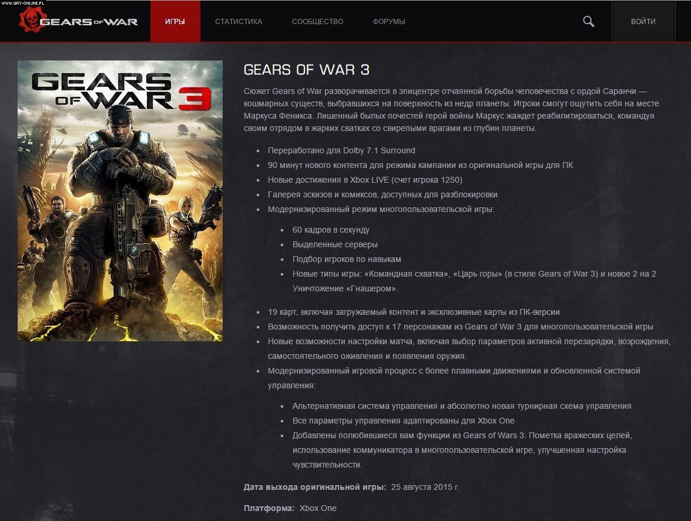
Task: Open search with the magnifier icon
Action: [x=588, y=22]
